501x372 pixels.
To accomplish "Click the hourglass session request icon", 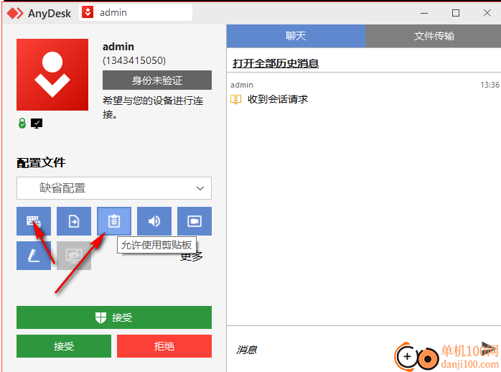I will pyautogui.click(x=236, y=99).
